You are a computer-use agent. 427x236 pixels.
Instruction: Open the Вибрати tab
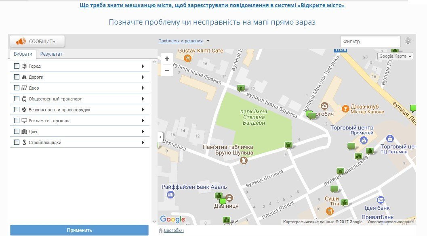23,53
